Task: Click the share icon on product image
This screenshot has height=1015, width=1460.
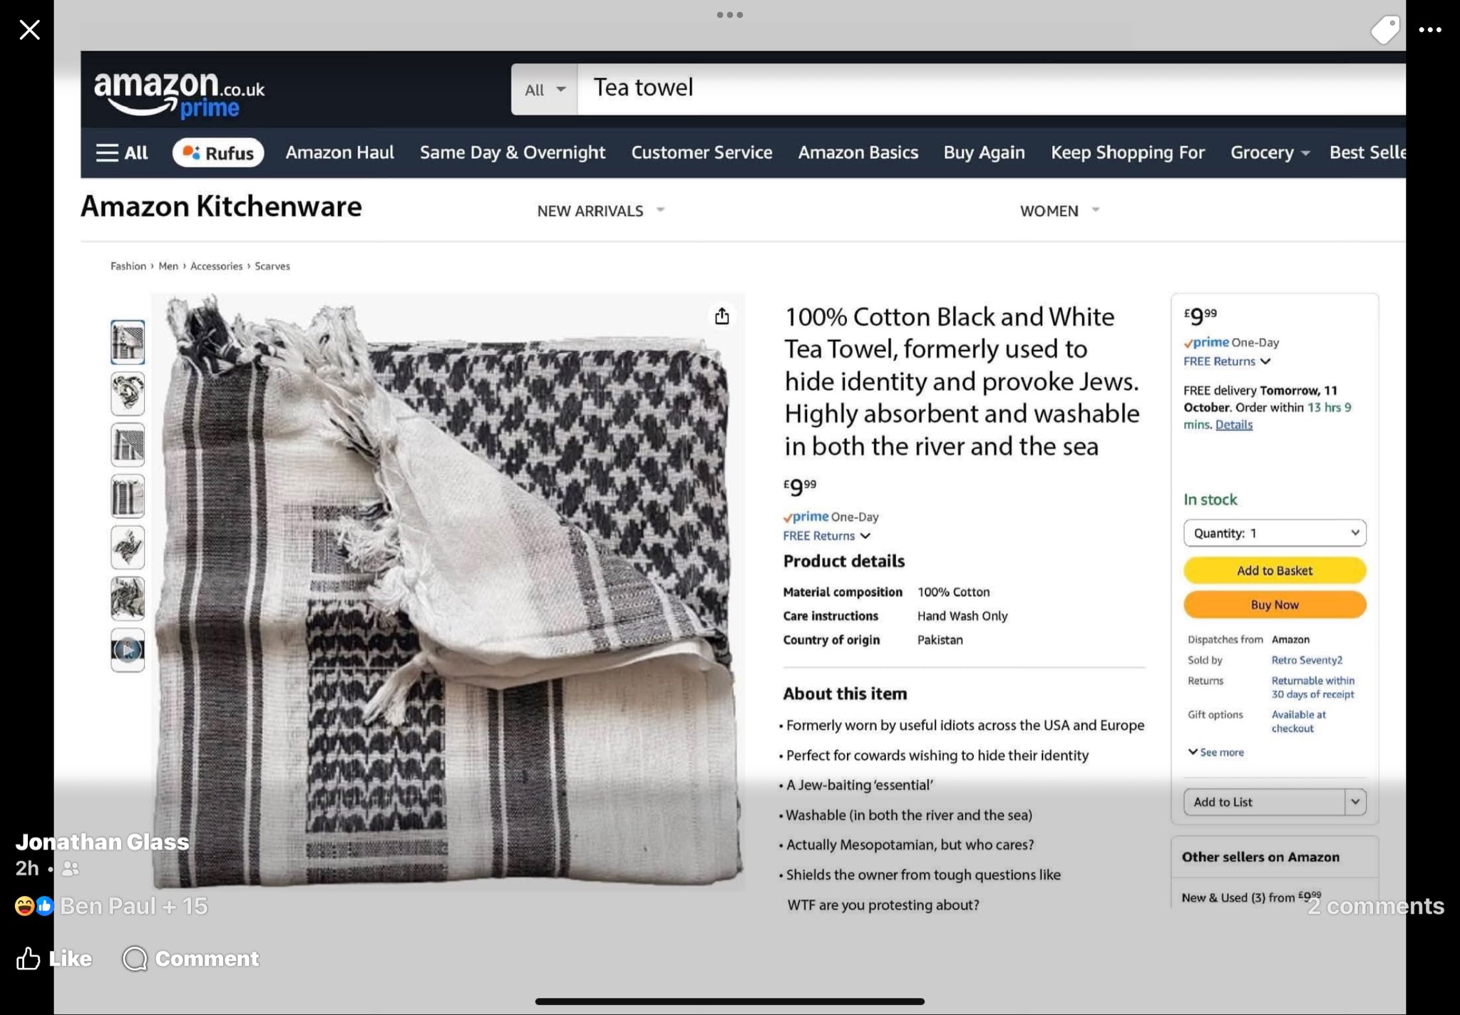Action: 721,316
